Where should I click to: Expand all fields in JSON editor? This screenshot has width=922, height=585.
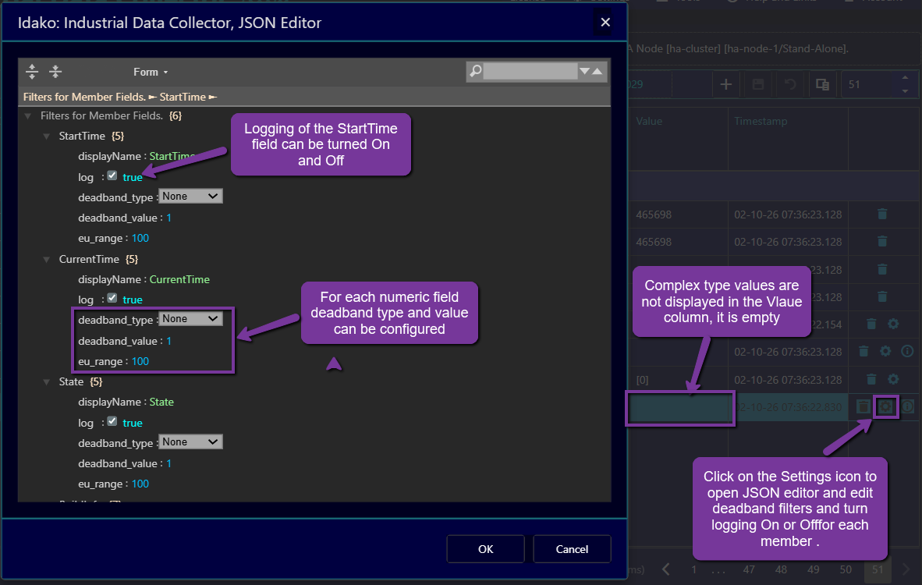(x=32, y=72)
